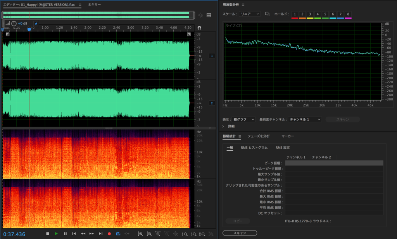The height and width of the screenshot is (239, 397).
Task: Toggle hold button 2
Action: pyautogui.click(x=302, y=14)
